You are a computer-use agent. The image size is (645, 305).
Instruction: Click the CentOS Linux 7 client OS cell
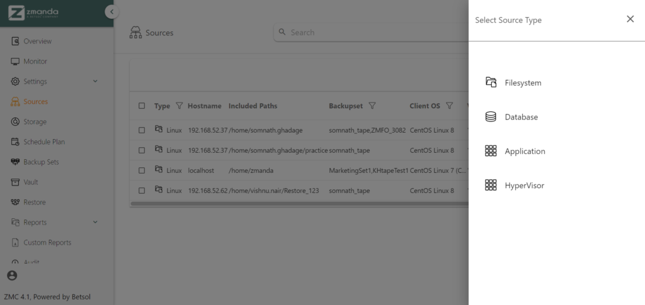(x=438, y=170)
